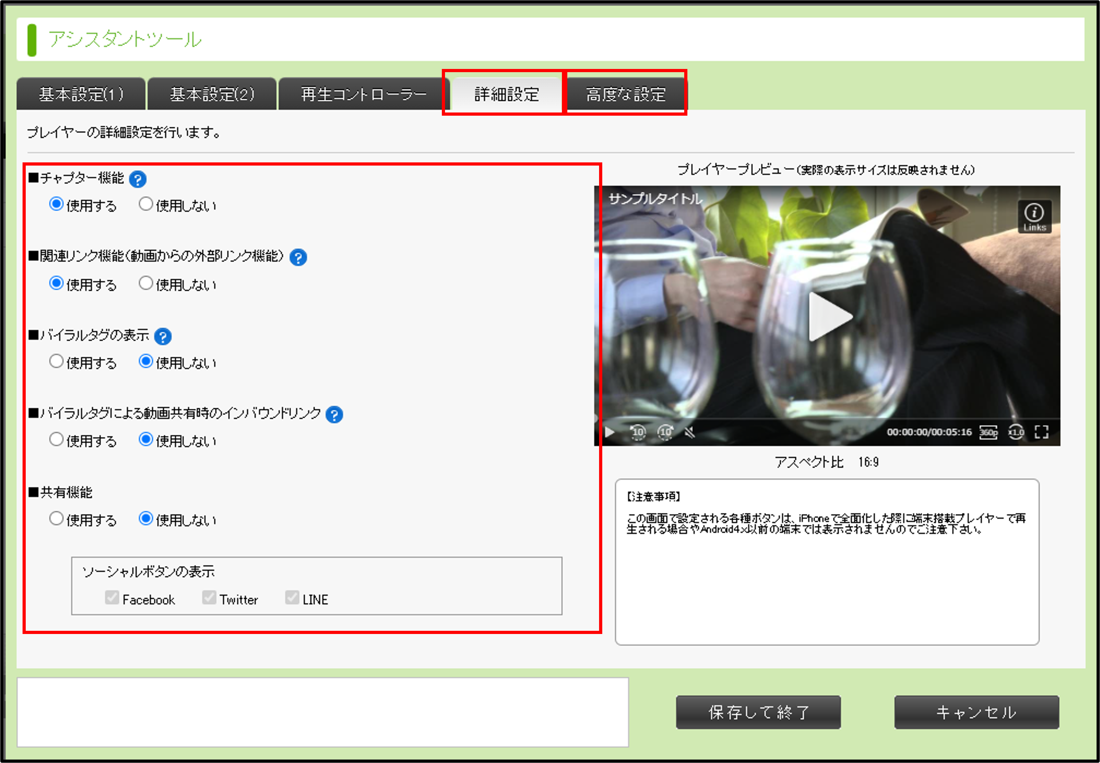The width and height of the screenshot is (1100, 763).
Task: Click help icon beside バイラルタグの表示
Action: pos(163,337)
